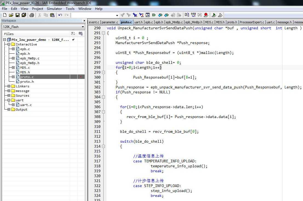Expand the epb_MmBp.c file node
The image size is (303, 201).
point(13,58)
